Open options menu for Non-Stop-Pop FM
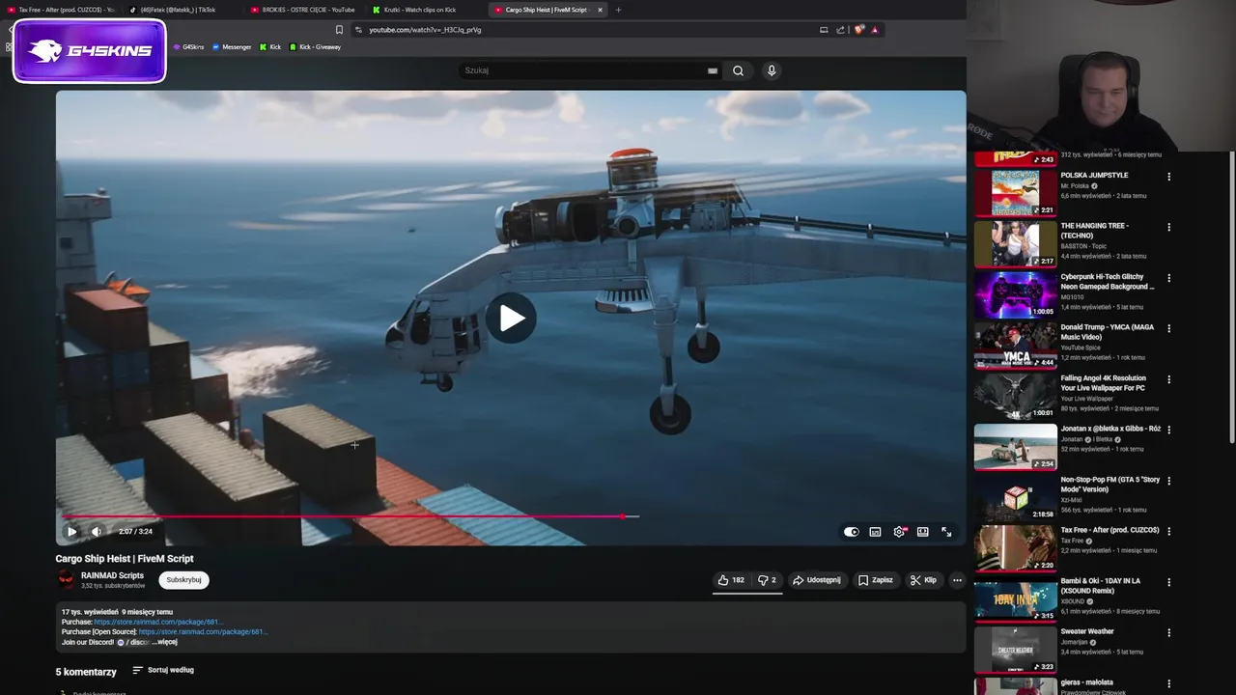The image size is (1236, 695). tap(1168, 481)
